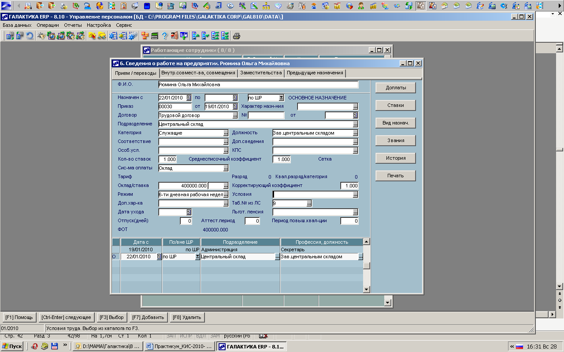Click scroll-up arrow of assignments table
The image size is (564, 352).
point(366,242)
